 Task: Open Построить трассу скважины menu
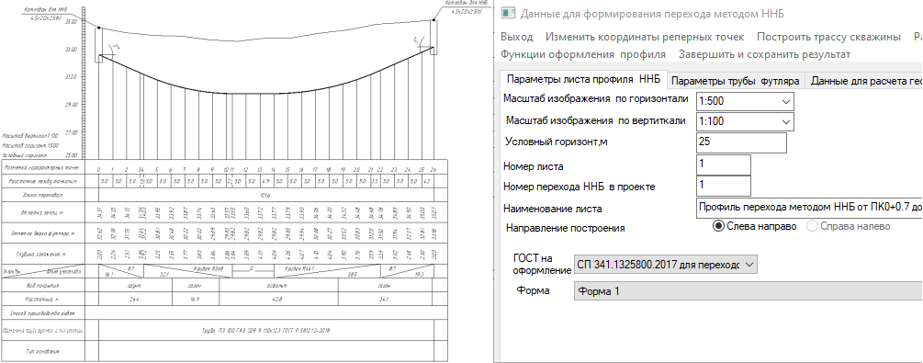(x=828, y=37)
